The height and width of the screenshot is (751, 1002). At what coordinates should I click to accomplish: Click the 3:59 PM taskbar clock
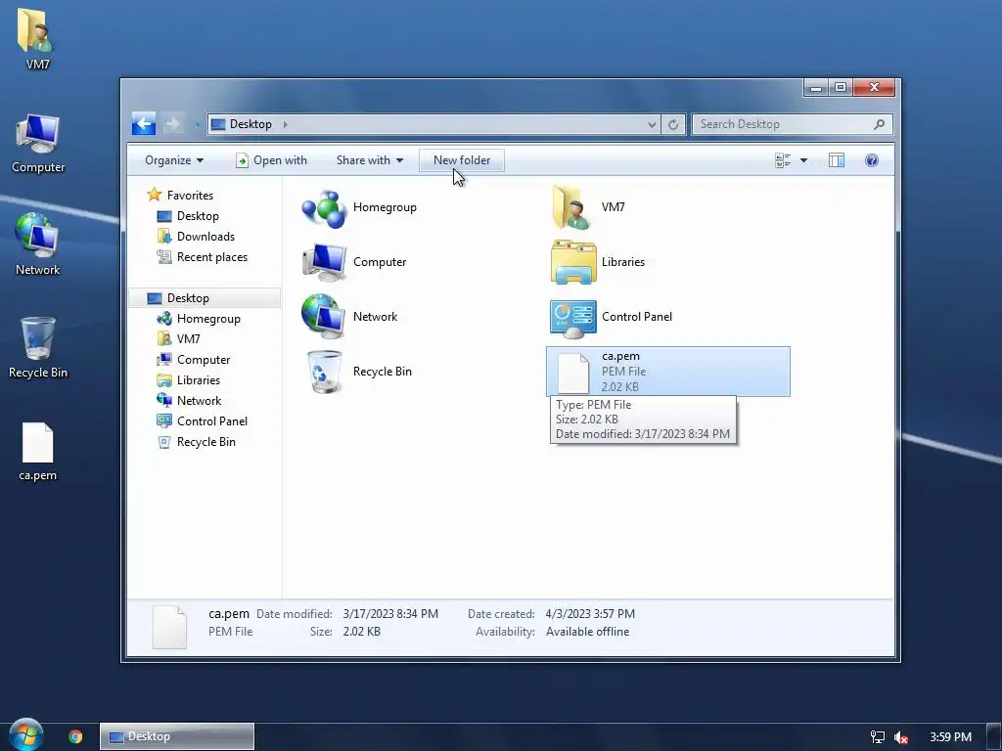950,737
